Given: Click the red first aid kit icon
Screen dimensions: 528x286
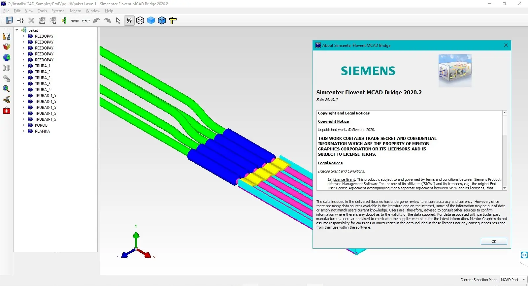Looking at the screenshot, I should [7, 111].
